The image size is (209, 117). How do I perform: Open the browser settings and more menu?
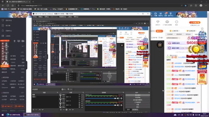206,5
